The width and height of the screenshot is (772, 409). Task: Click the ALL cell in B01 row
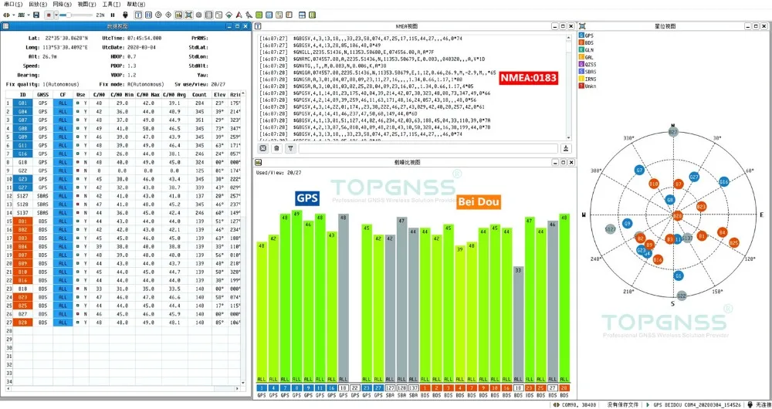tap(63, 221)
